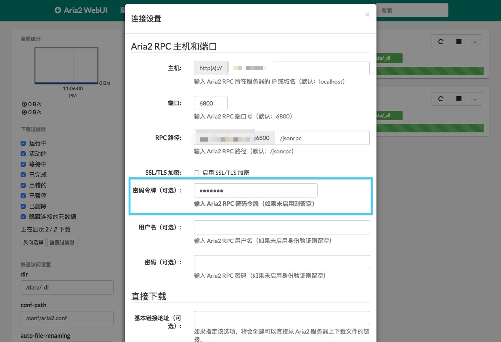This screenshot has height=342, width=501.
Task: Restart the first download with refresh icon
Action: pyautogui.click(x=441, y=42)
